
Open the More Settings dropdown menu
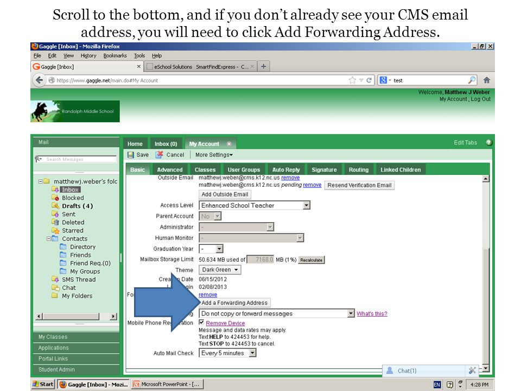(x=214, y=155)
